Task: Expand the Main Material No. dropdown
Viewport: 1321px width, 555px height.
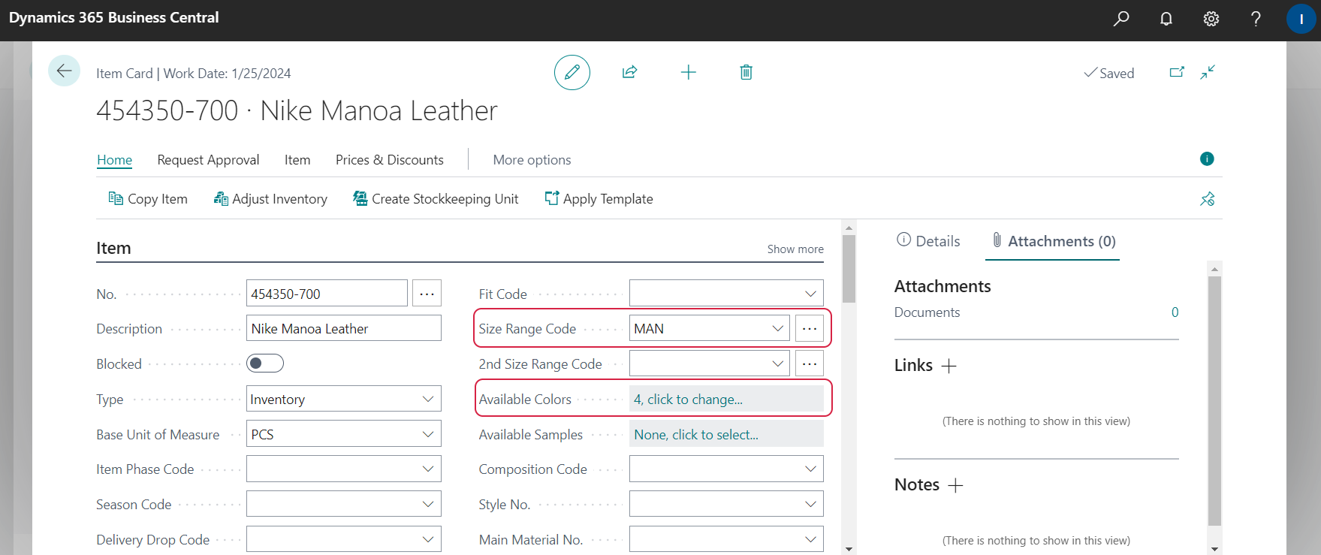Action: pyautogui.click(x=810, y=539)
